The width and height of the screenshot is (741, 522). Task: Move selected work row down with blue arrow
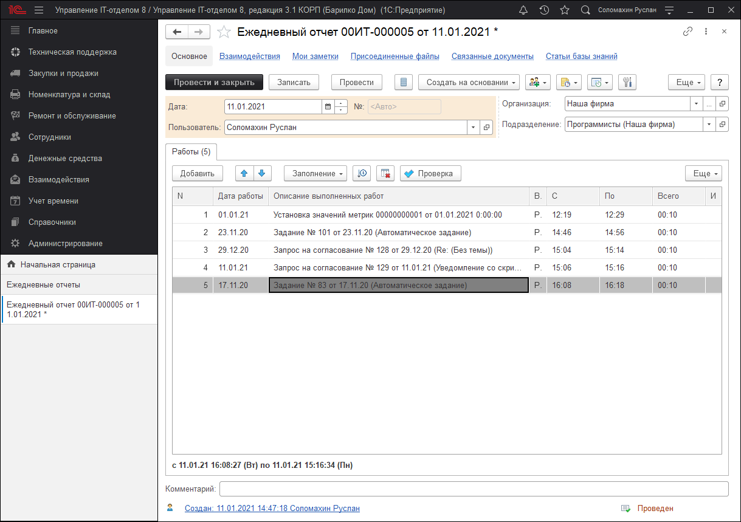pyautogui.click(x=262, y=173)
